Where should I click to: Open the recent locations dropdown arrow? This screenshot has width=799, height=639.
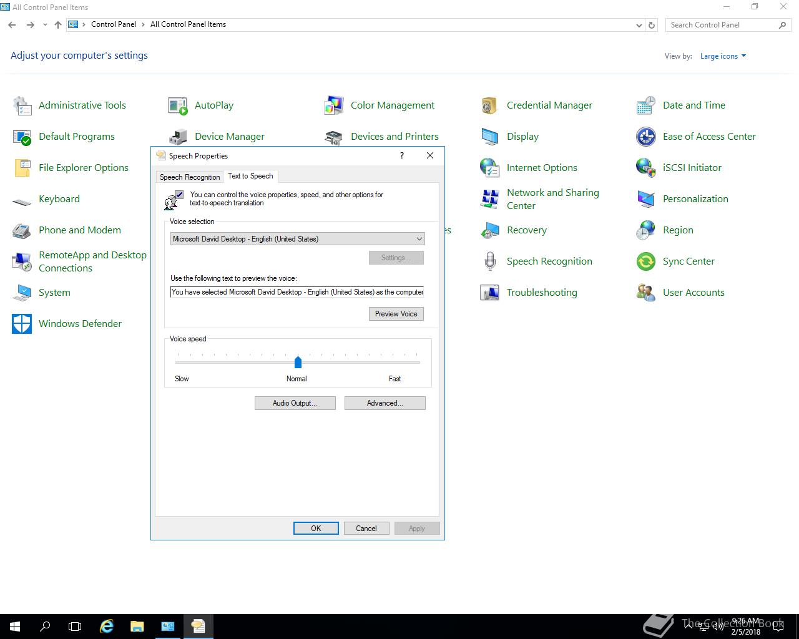[x=45, y=25]
